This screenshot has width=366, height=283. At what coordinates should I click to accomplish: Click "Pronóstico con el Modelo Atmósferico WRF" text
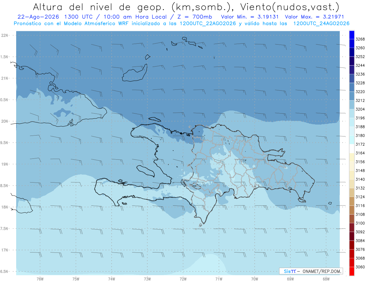pyautogui.click(x=72, y=24)
